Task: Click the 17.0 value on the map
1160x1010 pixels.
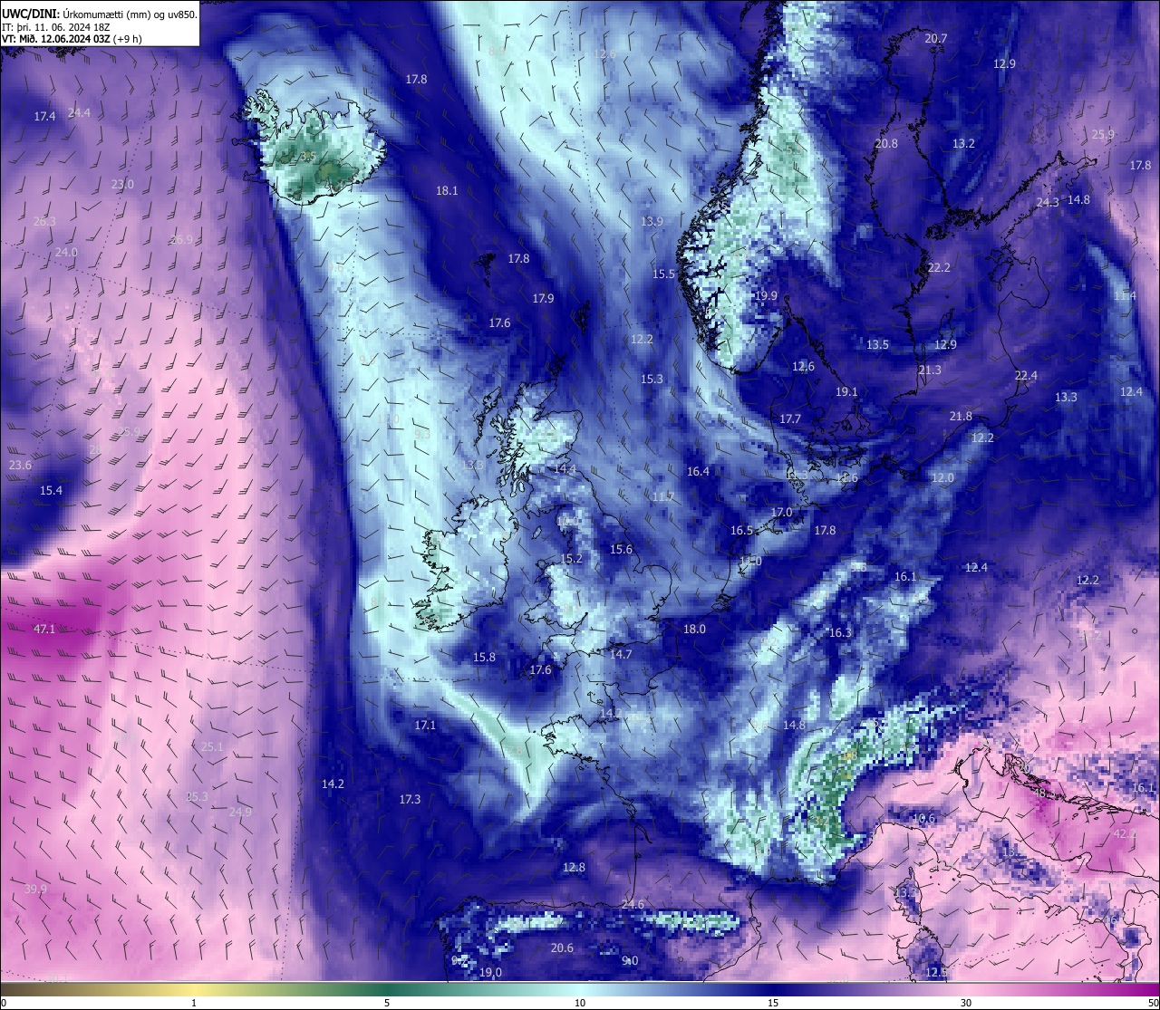Action: pos(781,512)
